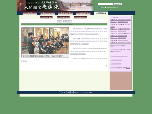The width and height of the screenshot is (152, 114).
Task: Click the Tenky Landing footer logo
Action: 75,92
